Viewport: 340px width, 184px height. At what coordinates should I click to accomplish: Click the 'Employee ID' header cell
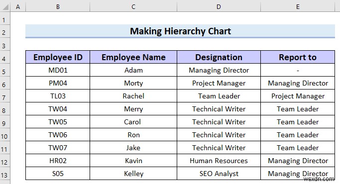(58, 57)
